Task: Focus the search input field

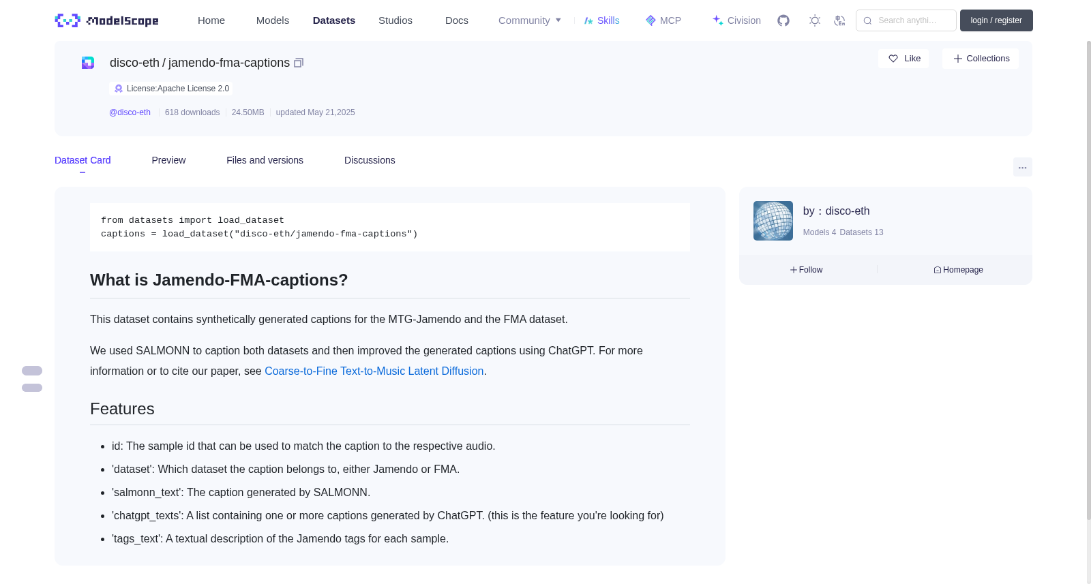Action: coord(906,20)
